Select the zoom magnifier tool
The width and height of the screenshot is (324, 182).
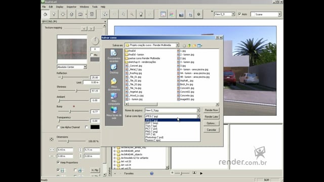tap(132, 14)
